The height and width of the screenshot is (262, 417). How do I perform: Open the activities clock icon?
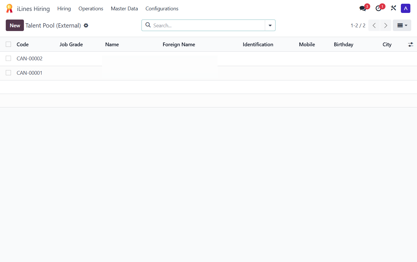coord(378,8)
